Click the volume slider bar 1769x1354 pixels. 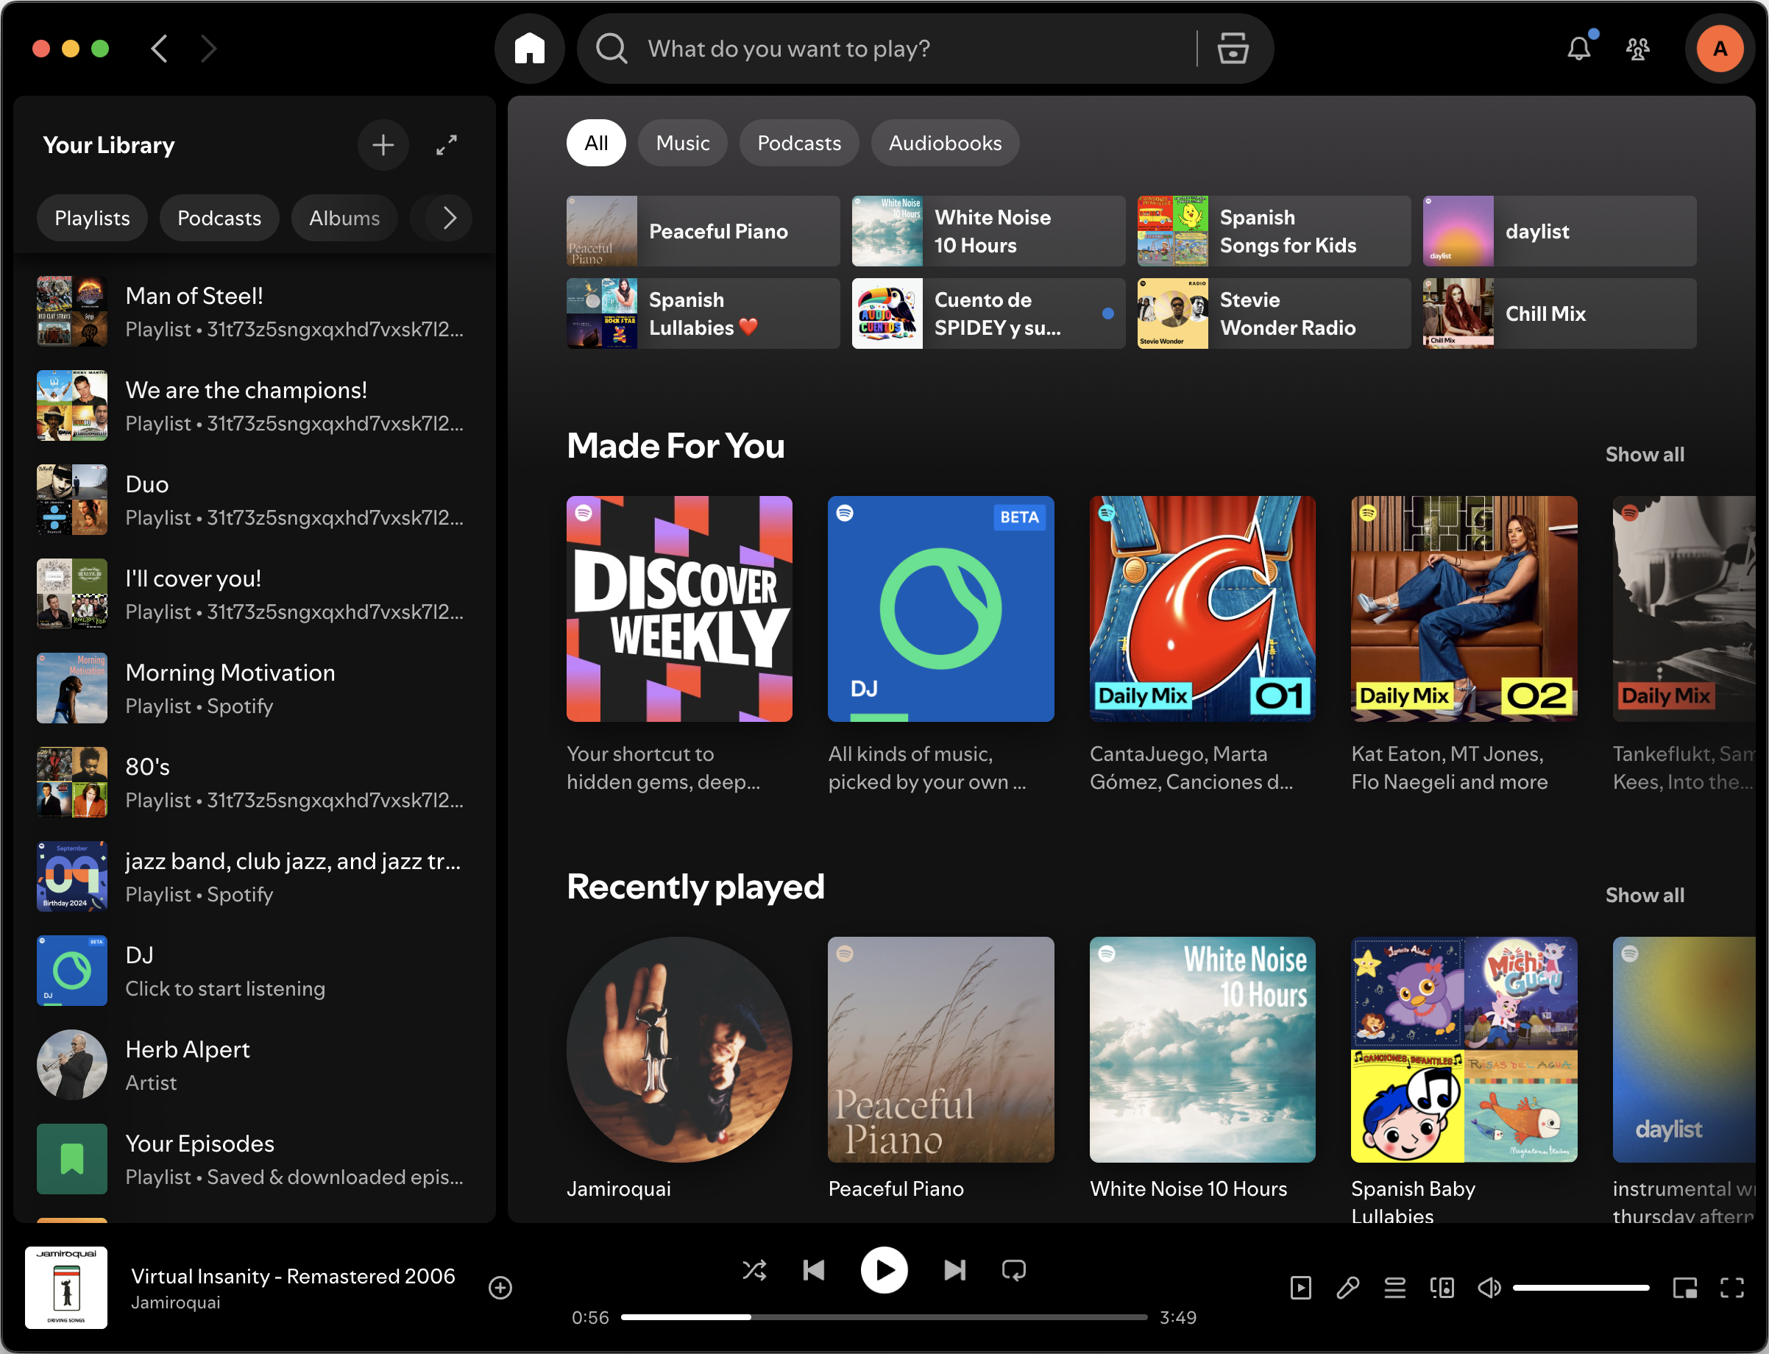pyautogui.click(x=1580, y=1287)
